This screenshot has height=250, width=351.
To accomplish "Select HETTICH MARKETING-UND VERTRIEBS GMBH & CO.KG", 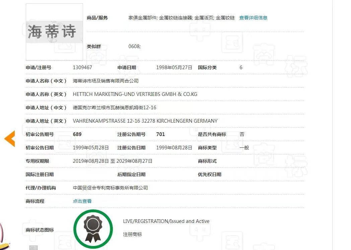I will [135, 94].
